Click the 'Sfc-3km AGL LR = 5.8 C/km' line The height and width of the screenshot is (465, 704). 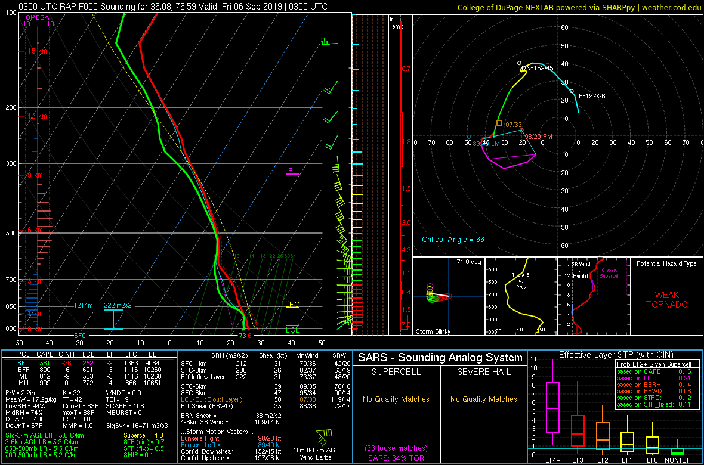pyautogui.click(x=45, y=435)
